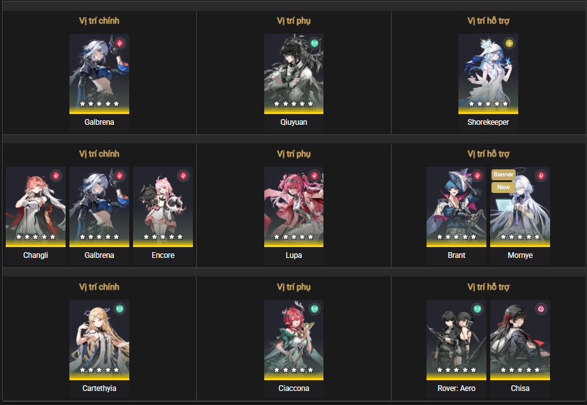Click the Aero element icon on Cartethyia's card
The image size is (587, 405).
[120, 309]
